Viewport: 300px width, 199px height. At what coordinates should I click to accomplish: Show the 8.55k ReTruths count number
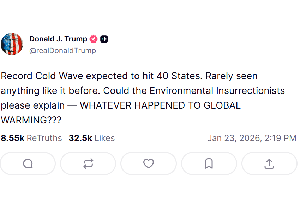13,138
